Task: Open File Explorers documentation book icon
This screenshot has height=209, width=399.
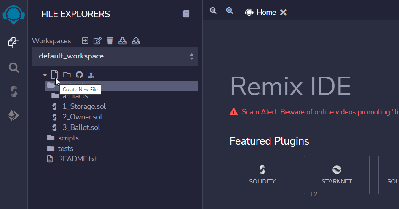Action: tap(186, 14)
